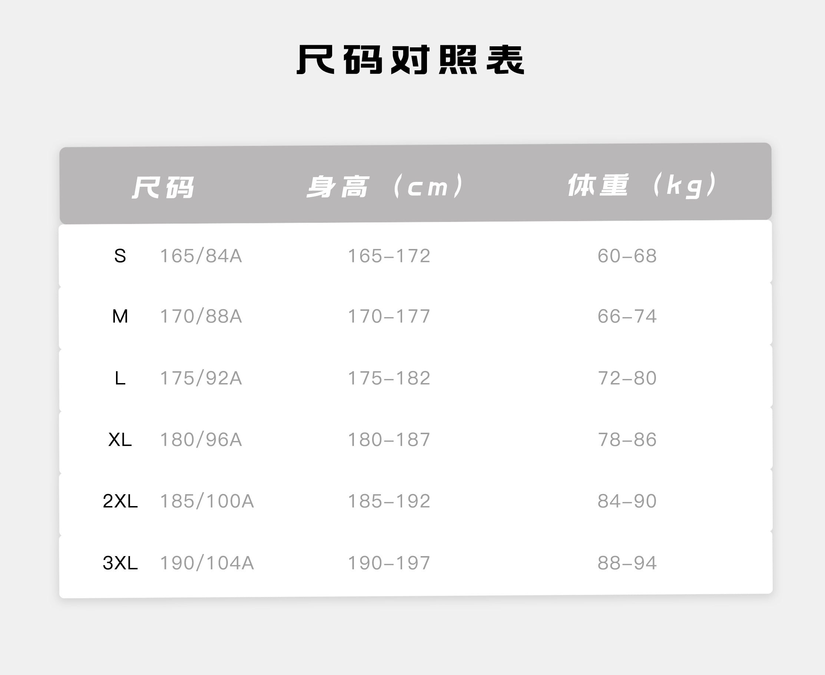
Task: Click the 尺码对照表 title text
Action: tap(411, 60)
